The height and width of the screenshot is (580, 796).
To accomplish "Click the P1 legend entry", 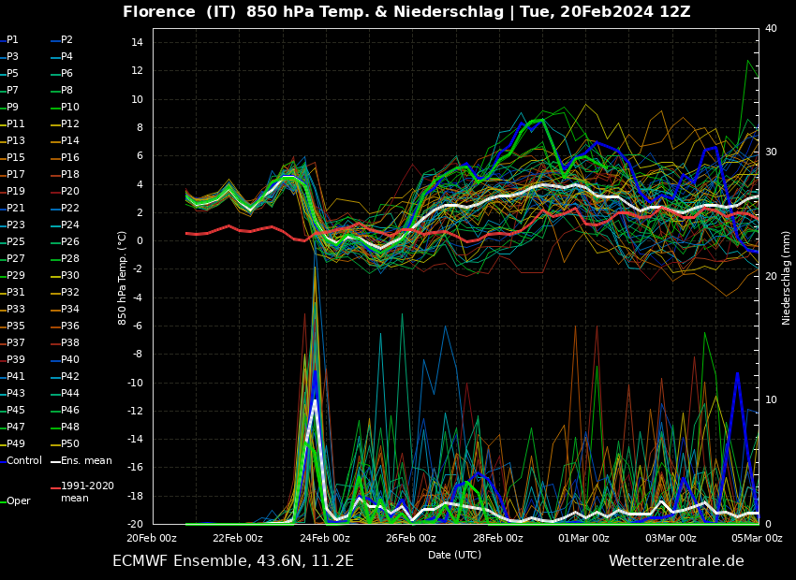I will [x=9, y=39].
